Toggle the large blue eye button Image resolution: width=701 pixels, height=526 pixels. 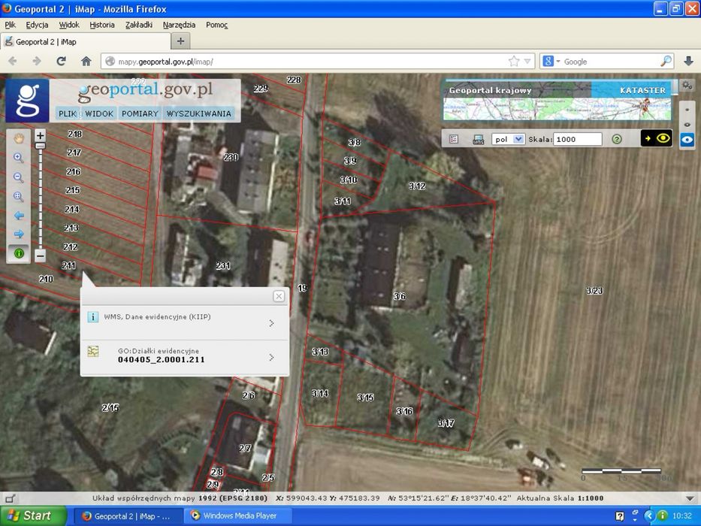tap(687, 140)
